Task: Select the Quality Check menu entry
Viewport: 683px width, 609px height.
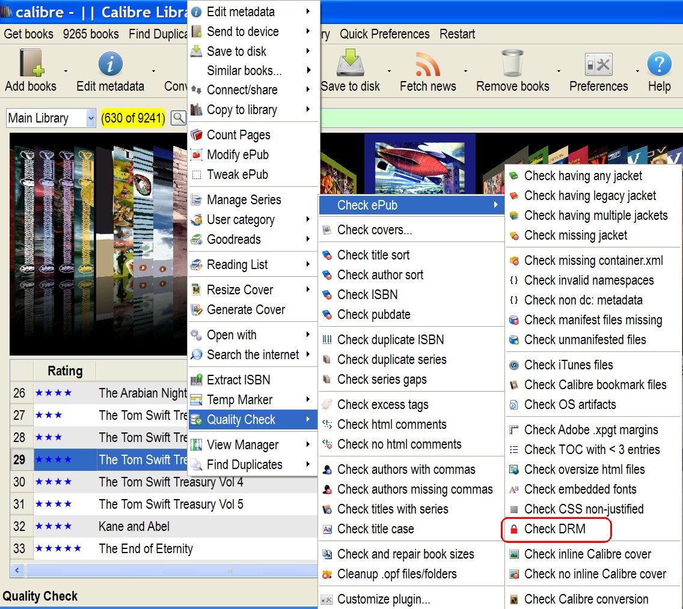Action: 253,419
